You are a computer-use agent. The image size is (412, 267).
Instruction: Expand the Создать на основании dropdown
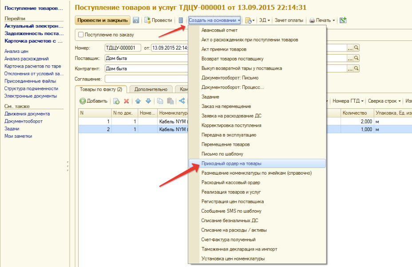[x=214, y=20]
